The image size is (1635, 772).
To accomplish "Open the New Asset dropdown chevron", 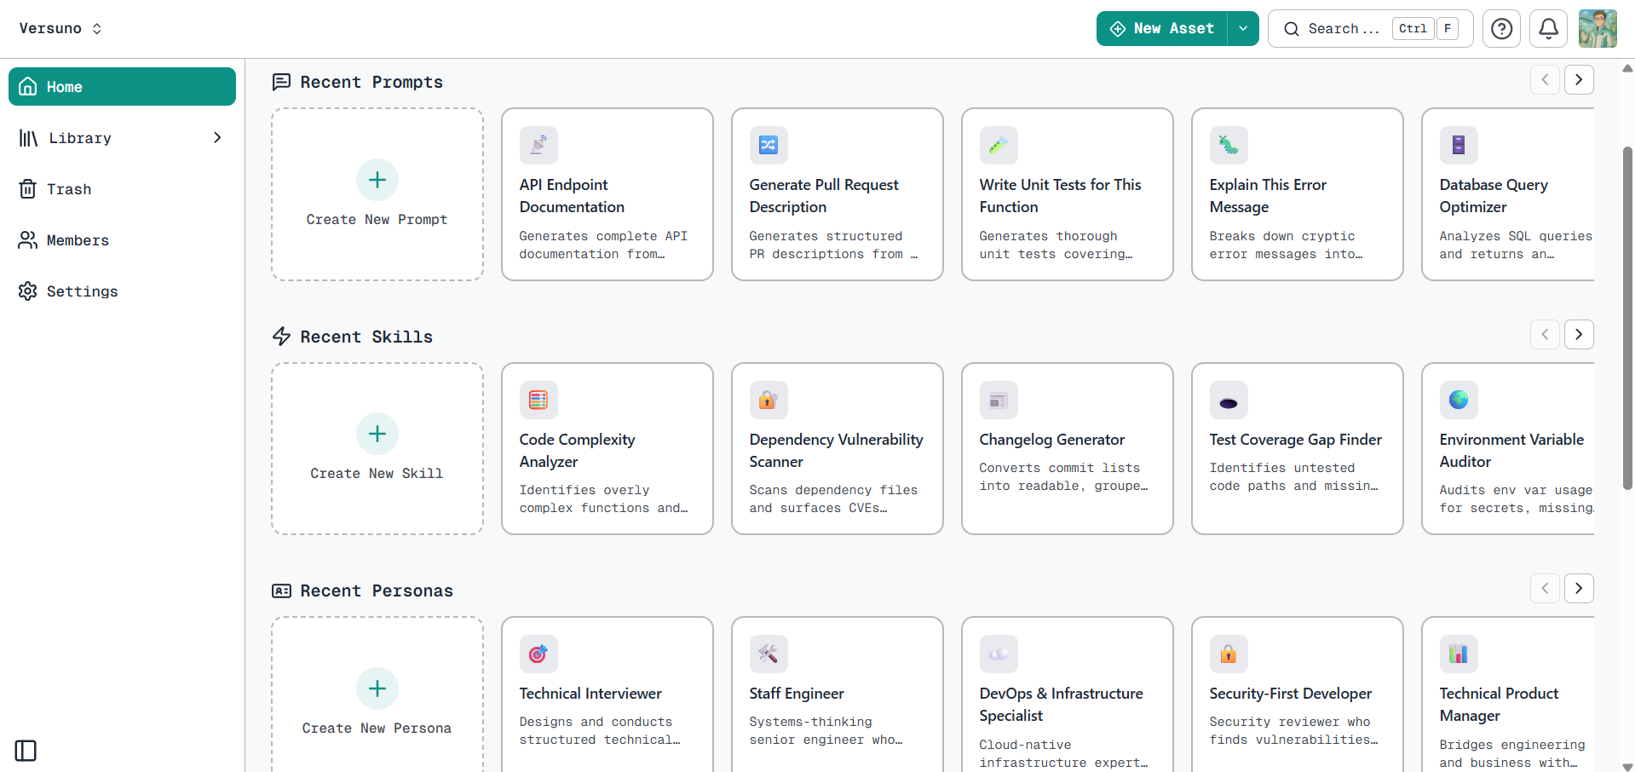I will [x=1242, y=28].
